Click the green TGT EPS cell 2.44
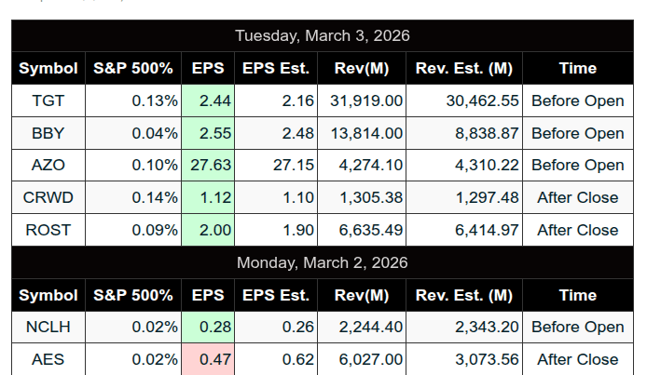 coord(209,100)
